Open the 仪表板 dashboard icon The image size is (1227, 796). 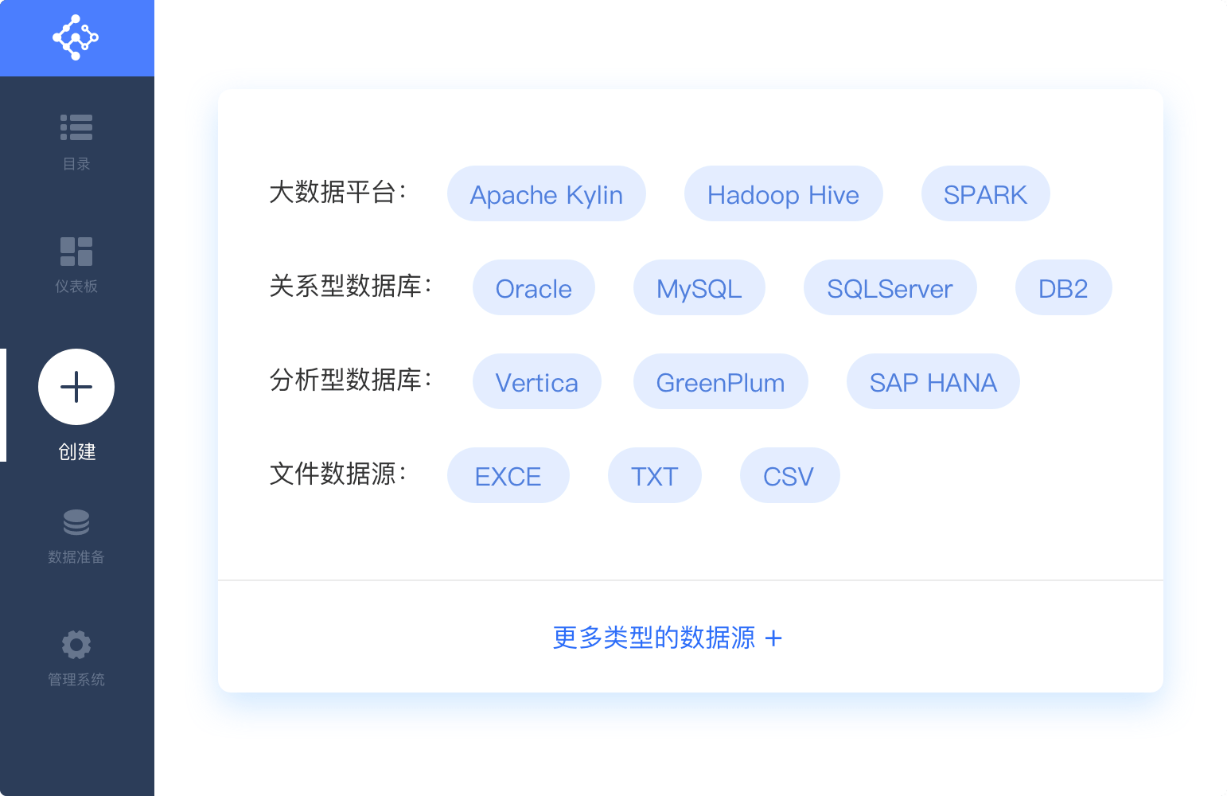click(x=76, y=252)
